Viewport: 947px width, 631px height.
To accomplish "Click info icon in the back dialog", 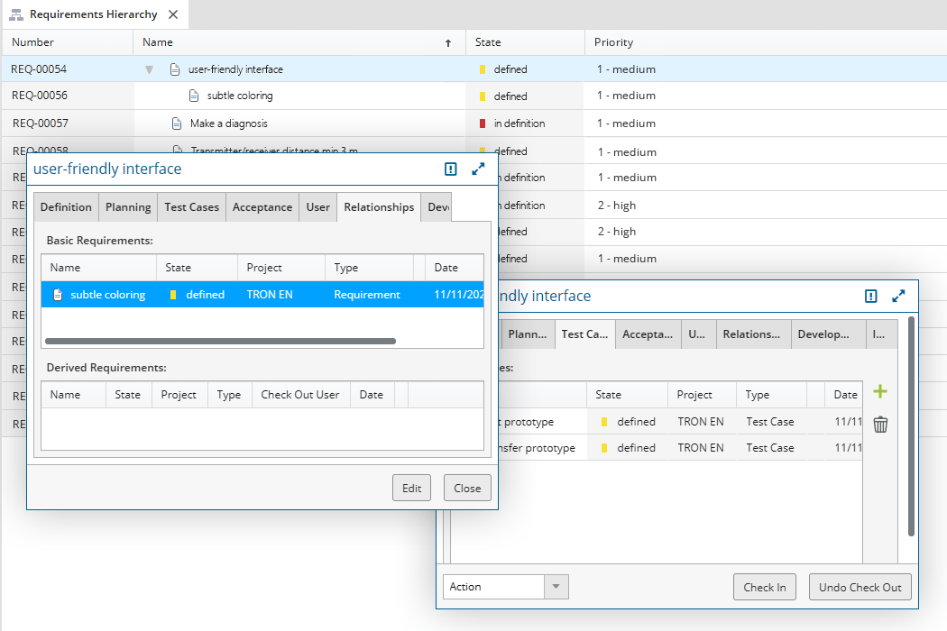I will (871, 296).
